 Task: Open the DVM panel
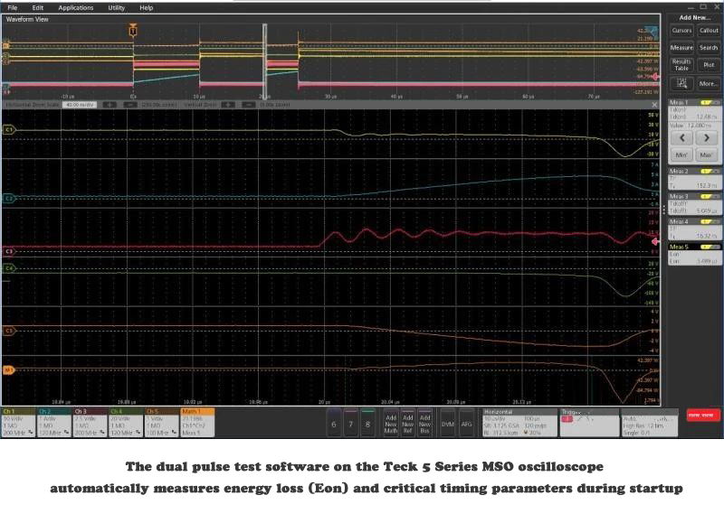(447, 423)
